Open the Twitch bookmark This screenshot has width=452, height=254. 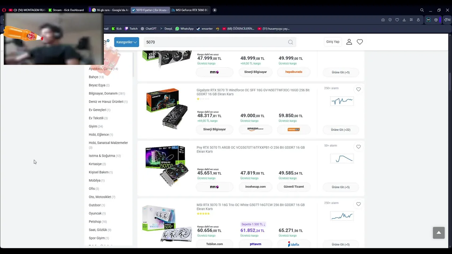click(x=131, y=29)
